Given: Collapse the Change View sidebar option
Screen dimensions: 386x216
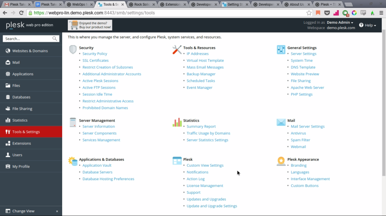Looking at the screenshot, I should [x=57, y=211].
